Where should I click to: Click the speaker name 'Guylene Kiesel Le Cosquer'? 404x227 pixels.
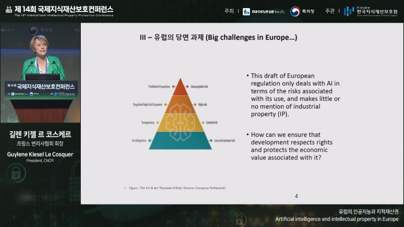coord(40,154)
